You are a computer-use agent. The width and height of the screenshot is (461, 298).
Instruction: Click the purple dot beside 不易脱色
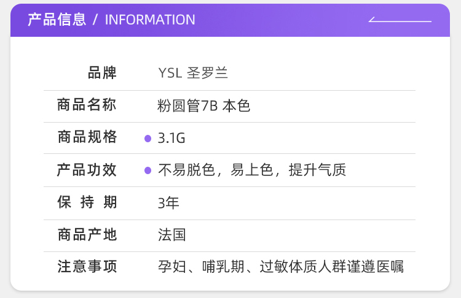pyautogui.click(x=148, y=170)
